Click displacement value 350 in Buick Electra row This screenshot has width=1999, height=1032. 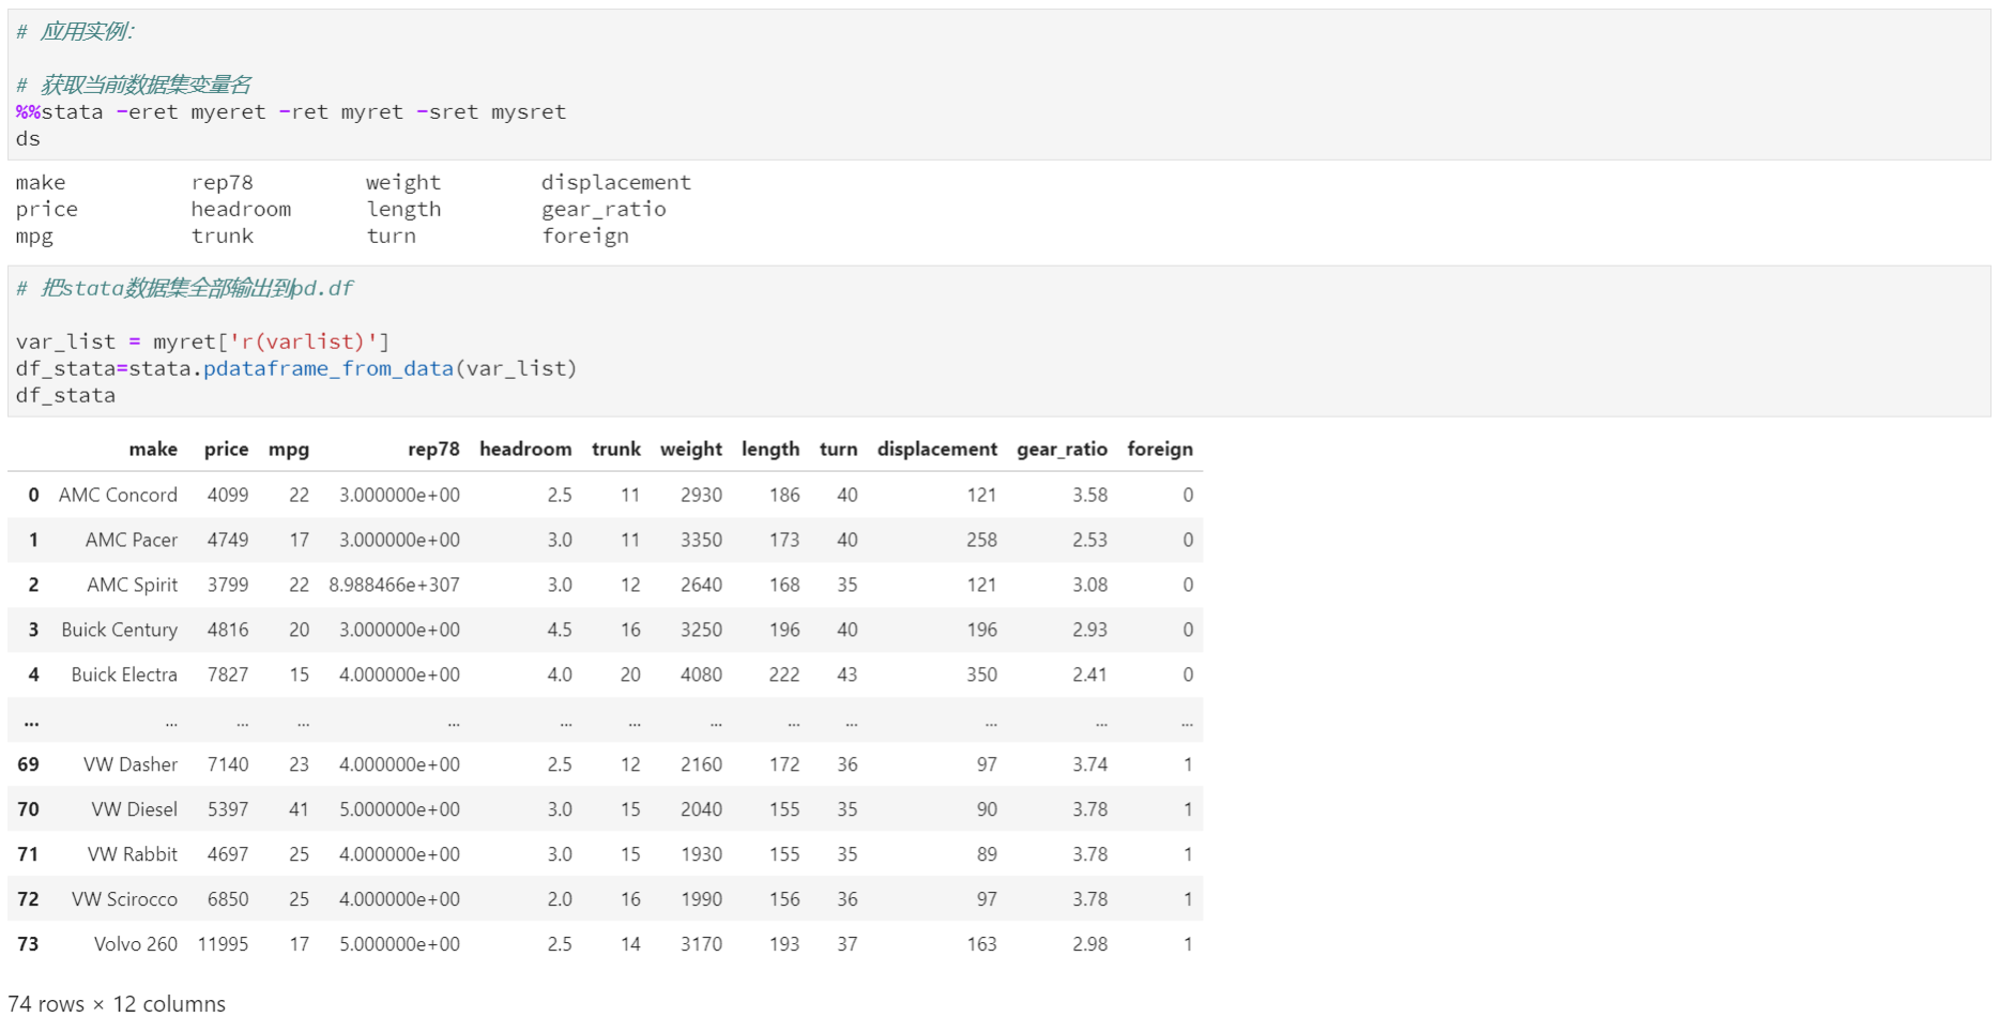[x=982, y=675]
